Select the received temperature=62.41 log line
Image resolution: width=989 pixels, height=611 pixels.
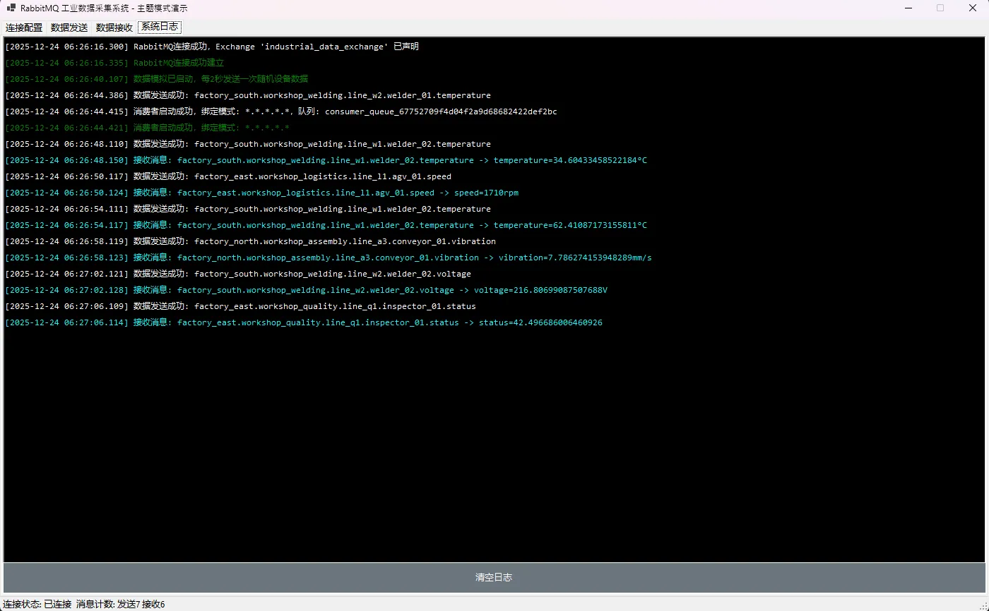(x=326, y=225)
